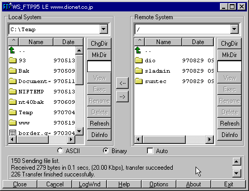The image size is (249, 191).
Task: Click log pane scroll up arrow
Action: click(x=237, y=161)
